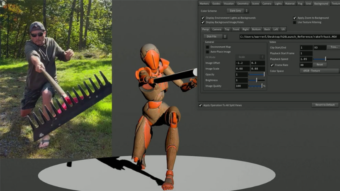The image size is (340, 191).
Task: Switch to the Markers tab
Action: [204, 3]
